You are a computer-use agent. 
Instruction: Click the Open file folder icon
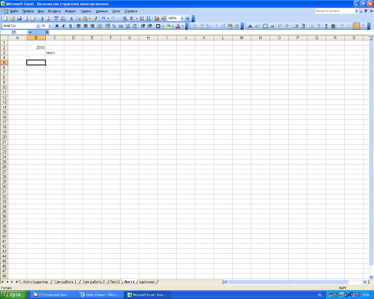pyautogui.click(x=12, y=18)
